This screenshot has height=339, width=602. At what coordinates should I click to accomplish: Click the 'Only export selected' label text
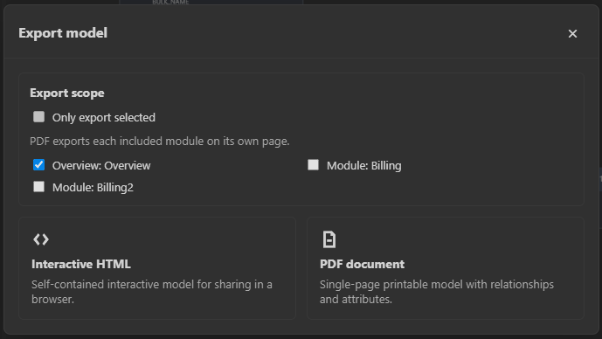104,117
